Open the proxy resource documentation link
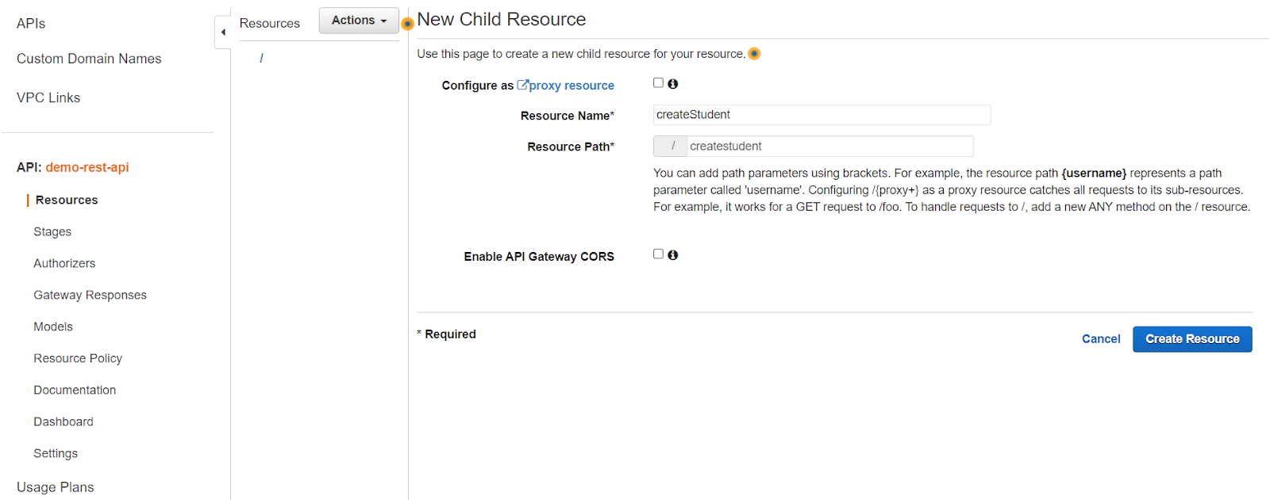Viewport: 1270px width, 500px height. [565, 86]
